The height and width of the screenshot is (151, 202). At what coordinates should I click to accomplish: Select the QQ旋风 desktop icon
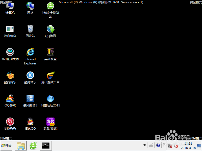tap(50, 31)
